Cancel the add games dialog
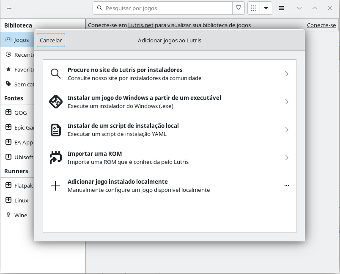The height and width of the screenshot is (274, 340). coord(51,40)
